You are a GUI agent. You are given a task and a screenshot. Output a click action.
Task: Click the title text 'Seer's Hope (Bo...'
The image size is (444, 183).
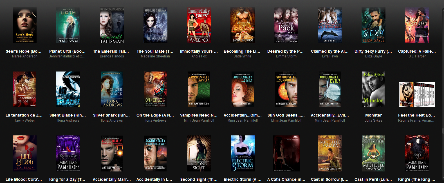[24, 51]
